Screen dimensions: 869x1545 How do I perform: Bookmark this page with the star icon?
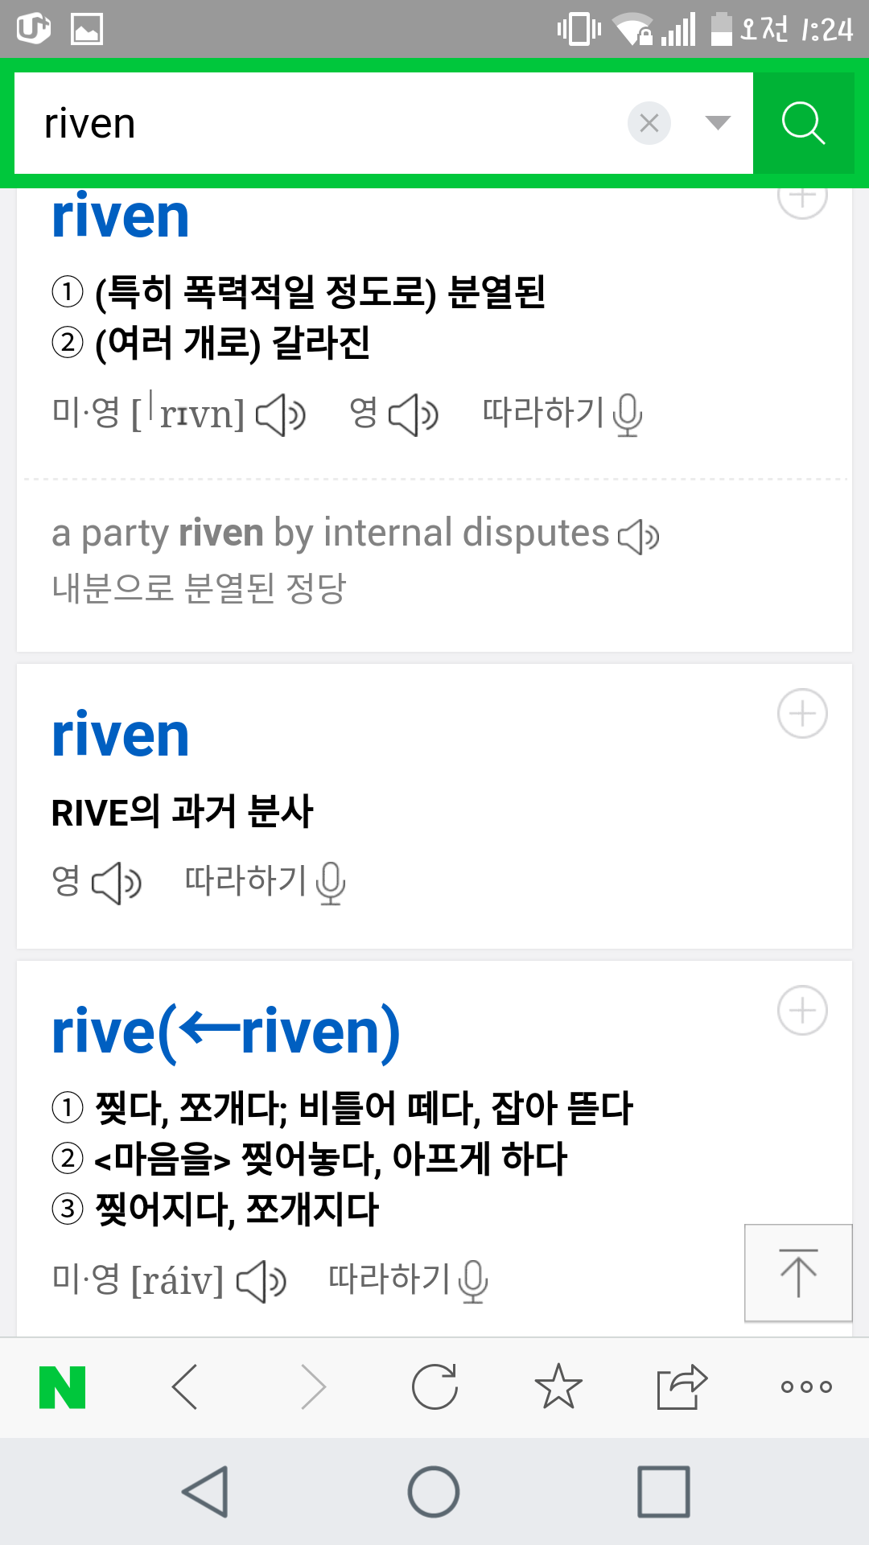(558, 1387)
